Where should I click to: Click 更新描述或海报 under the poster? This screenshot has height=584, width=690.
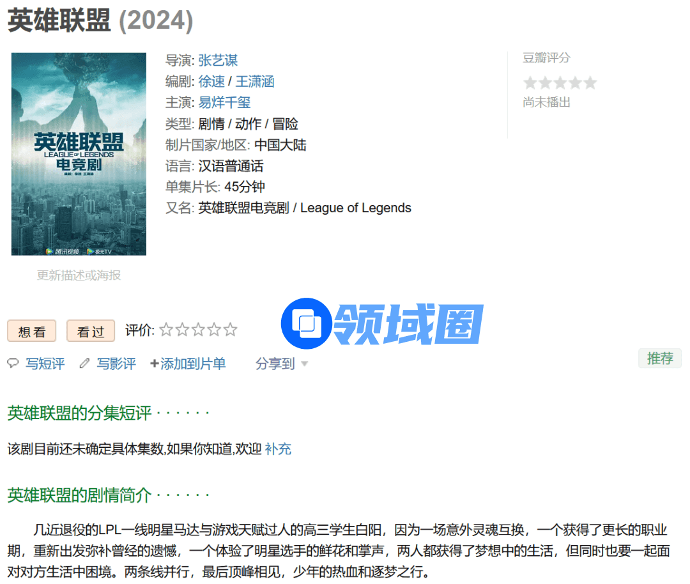pyautogui.click(x=79, y=275)
